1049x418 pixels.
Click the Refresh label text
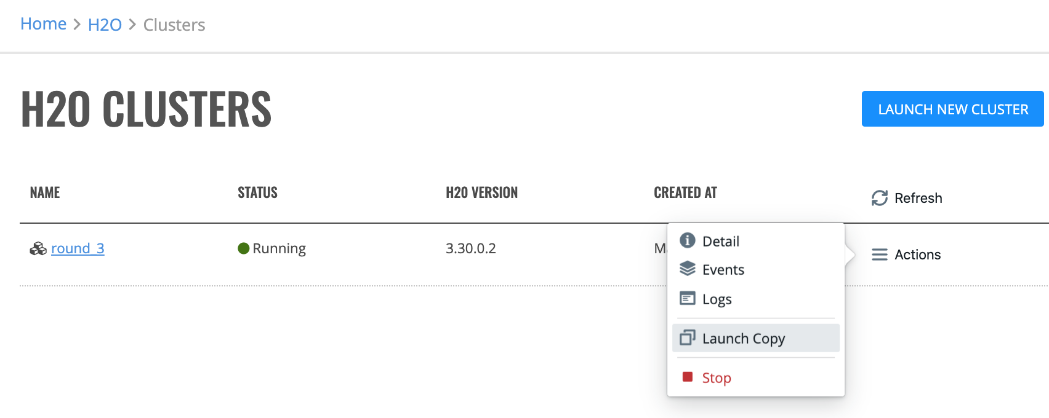click(x=918, y=198)
